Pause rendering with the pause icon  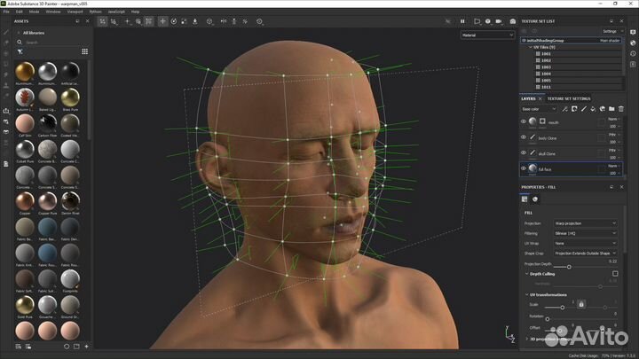coord(462,21)
